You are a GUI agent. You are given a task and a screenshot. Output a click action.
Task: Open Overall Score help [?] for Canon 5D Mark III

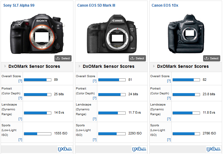pos(95,81)
